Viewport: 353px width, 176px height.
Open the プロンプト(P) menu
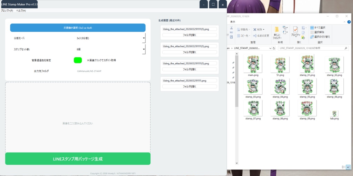tap(7, 11)
